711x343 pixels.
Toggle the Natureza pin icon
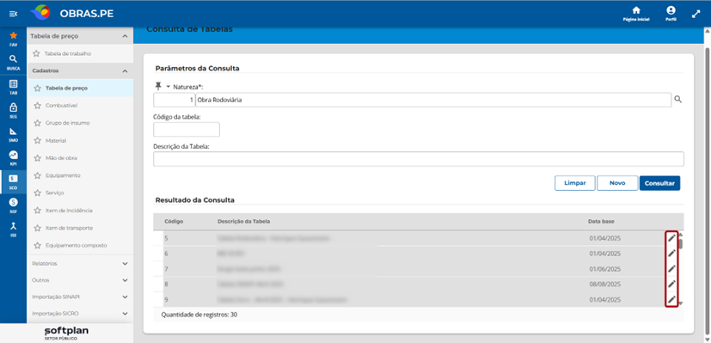(x=158, y=86)
